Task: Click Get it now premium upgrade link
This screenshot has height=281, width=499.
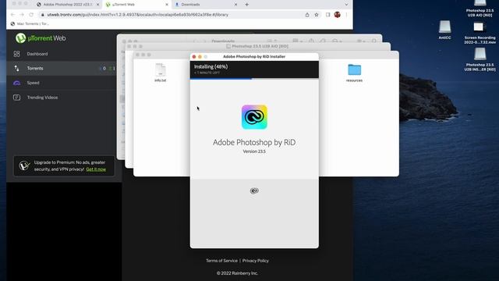Action: tap(96, 169)
